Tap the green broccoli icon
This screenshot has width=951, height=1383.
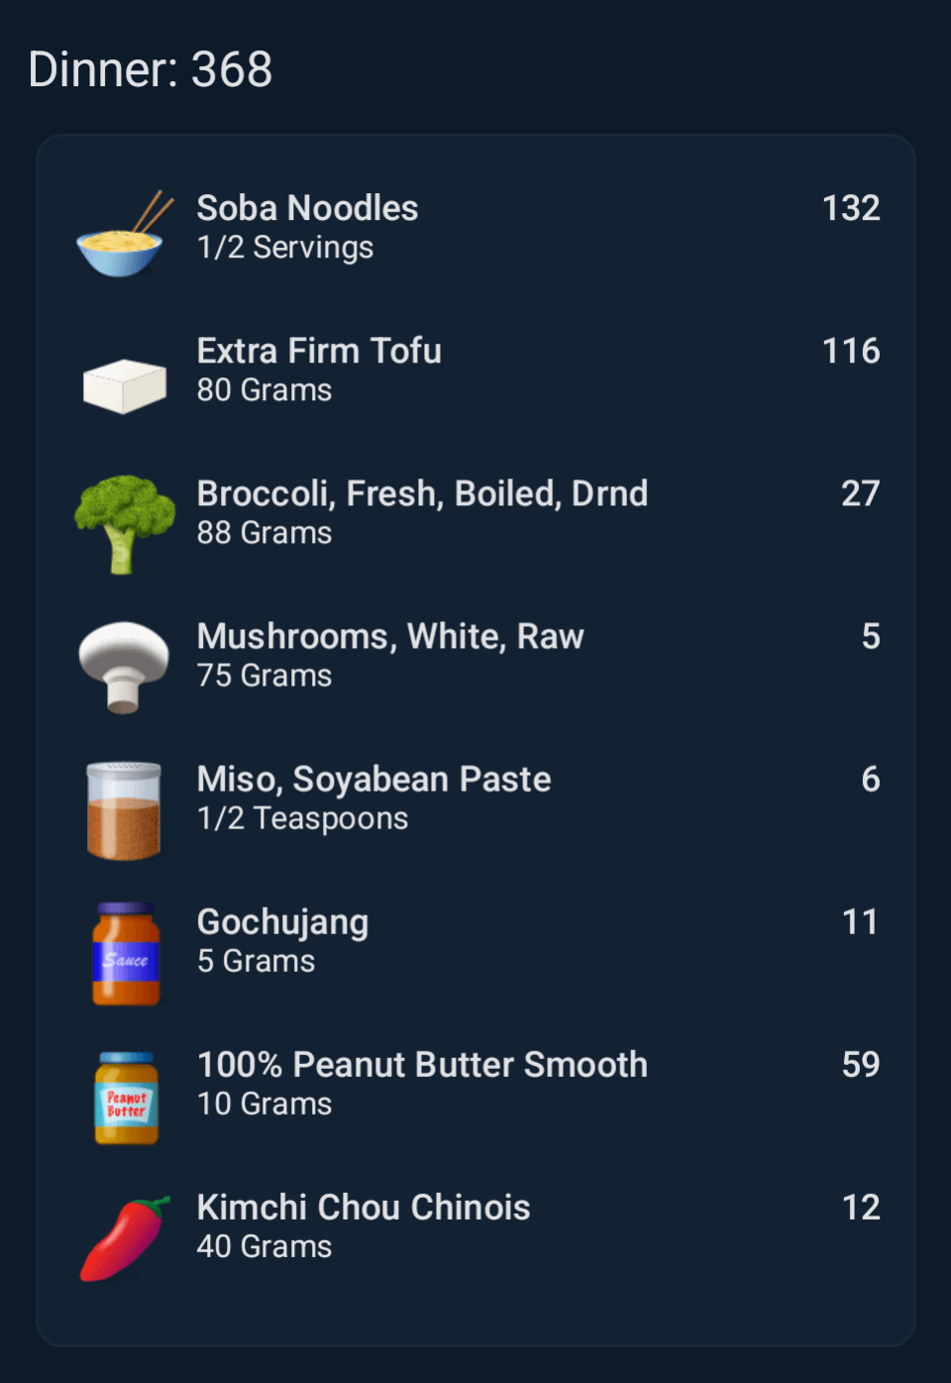click(124, 523)
